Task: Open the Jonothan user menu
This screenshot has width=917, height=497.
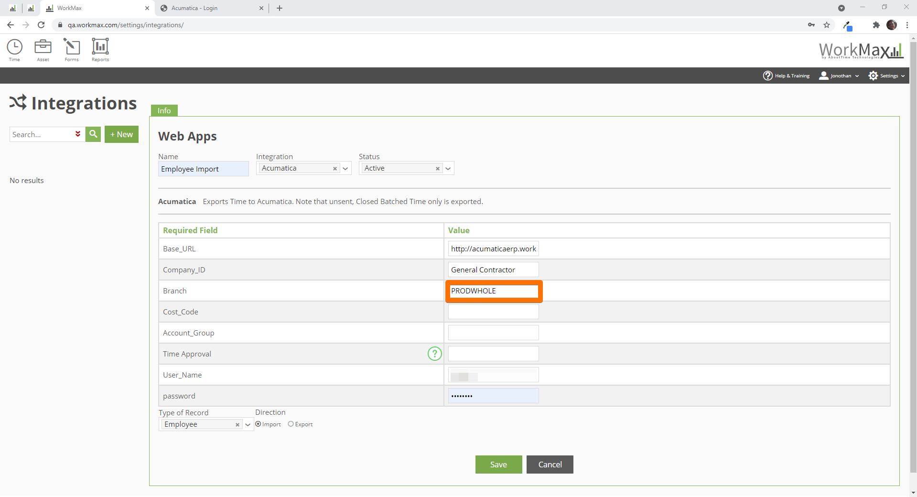Action: click(839, 76)
